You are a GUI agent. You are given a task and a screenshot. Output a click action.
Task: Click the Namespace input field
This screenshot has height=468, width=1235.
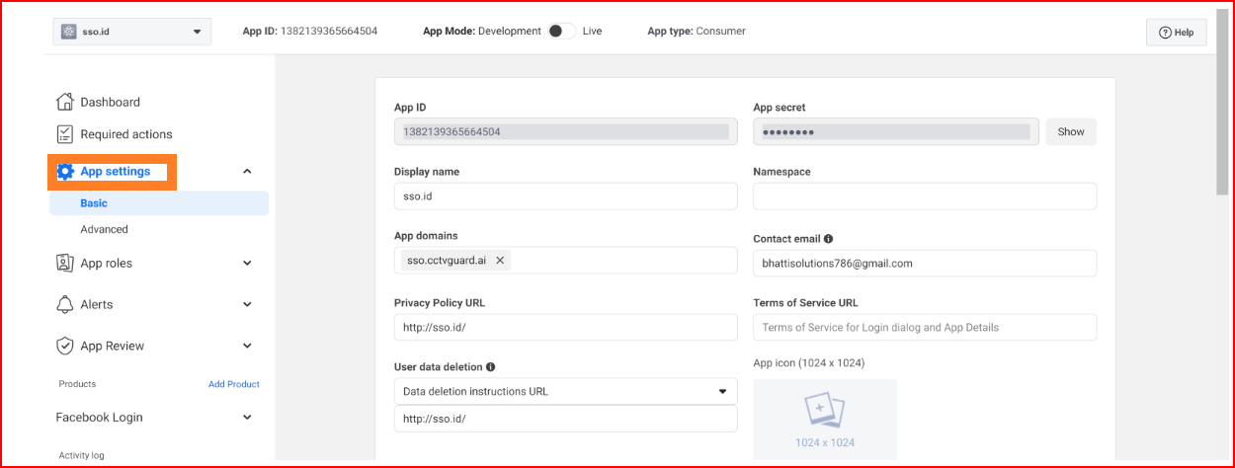click(925, 196)
